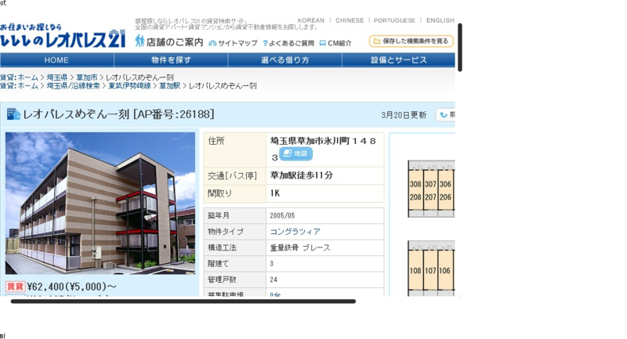Screen dimensions: 627x339
Task: Select room 308 on floor plan
Action: pyautogui.click(x=415, y=184)
